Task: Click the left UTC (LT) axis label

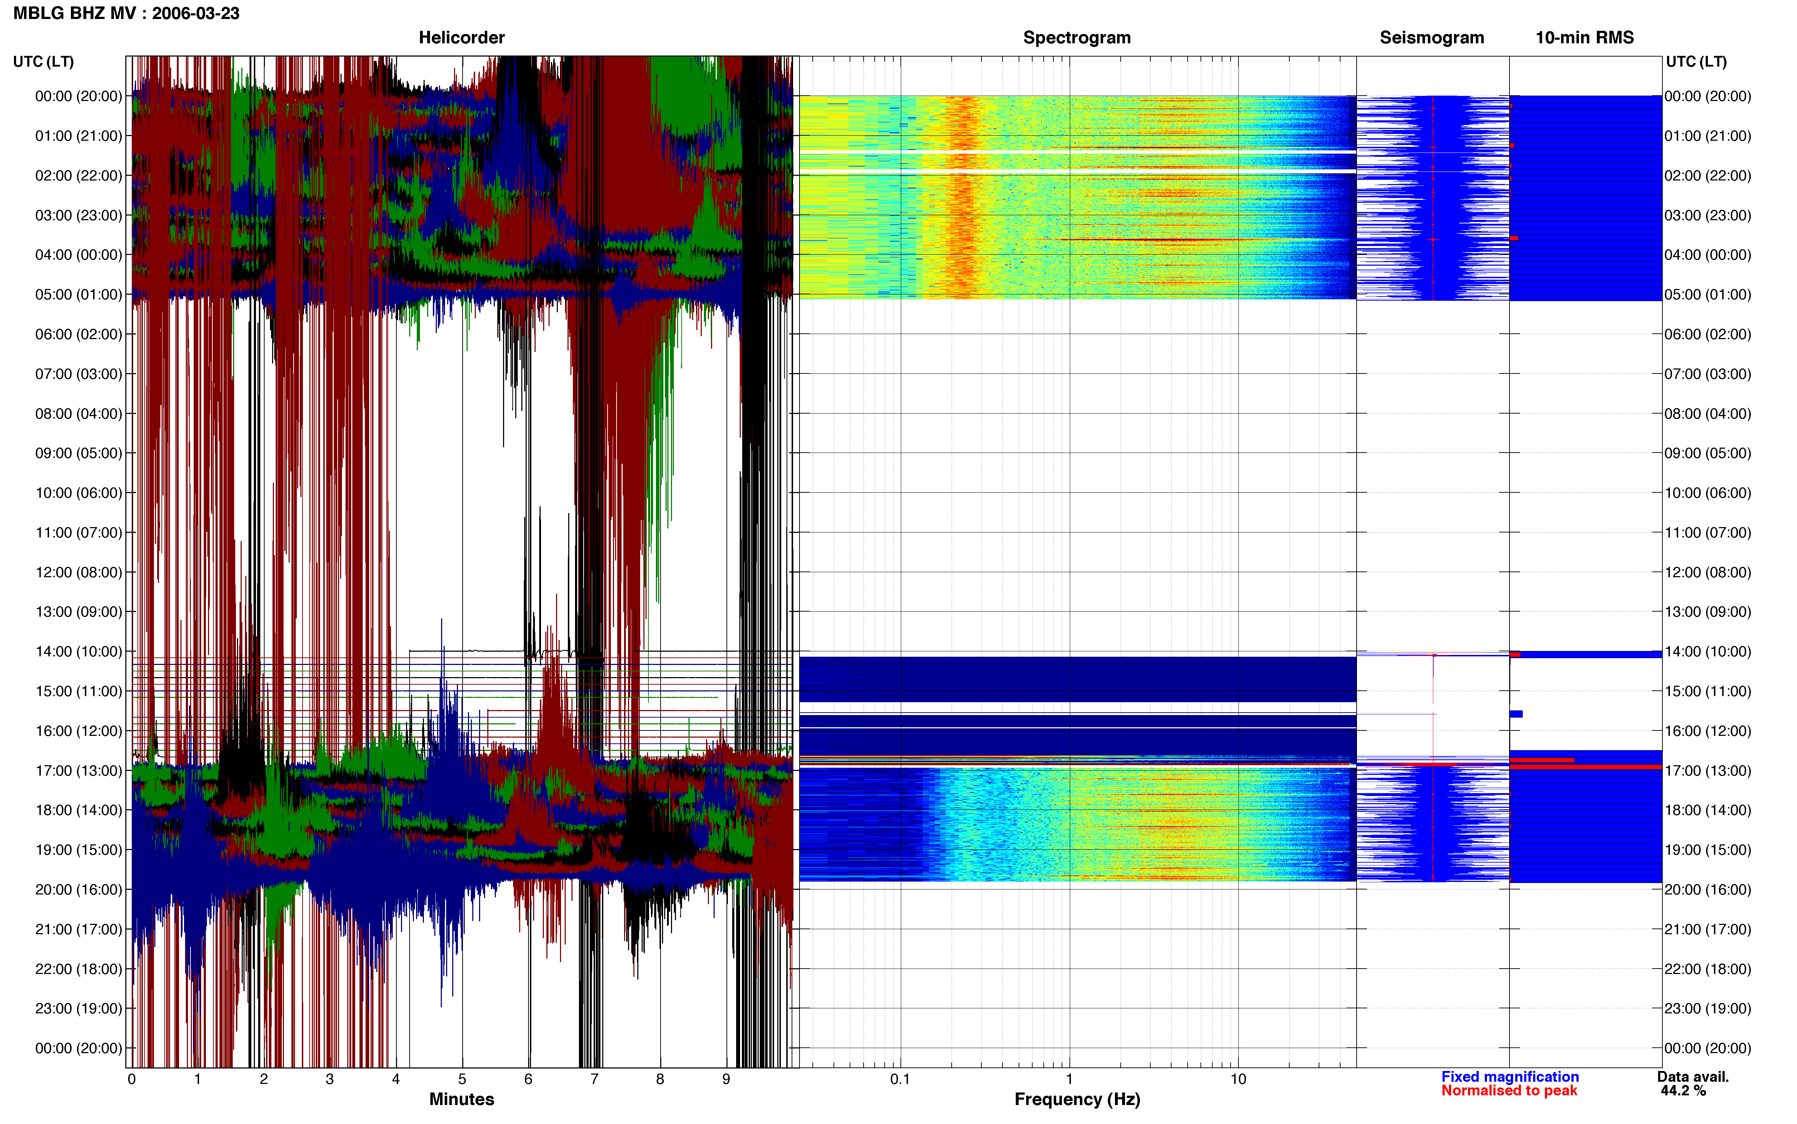Action: tap(43, 62)
